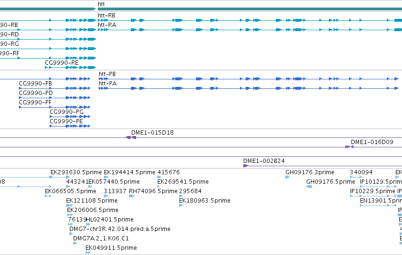Screen dimensions: 402x255
Task: Click the GH09176.5prime reverse arrow glyph
Action: point(309,187)
